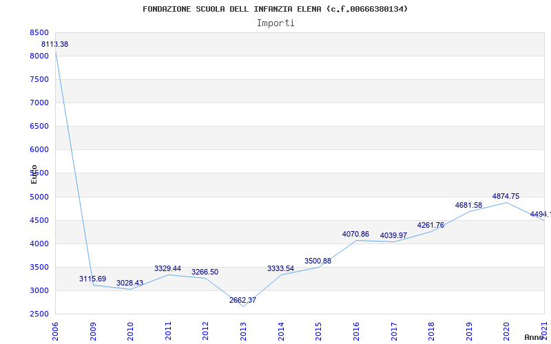Screen dimensions: 551x344
Task: Click x-axis year 2014
Action: (281, 332)
